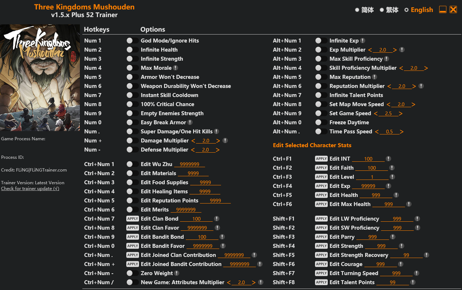The height and width of the screenshot is (290, 462).
Task: Toggle Empty Enemies Strength switch
Action: coord(132,113)
